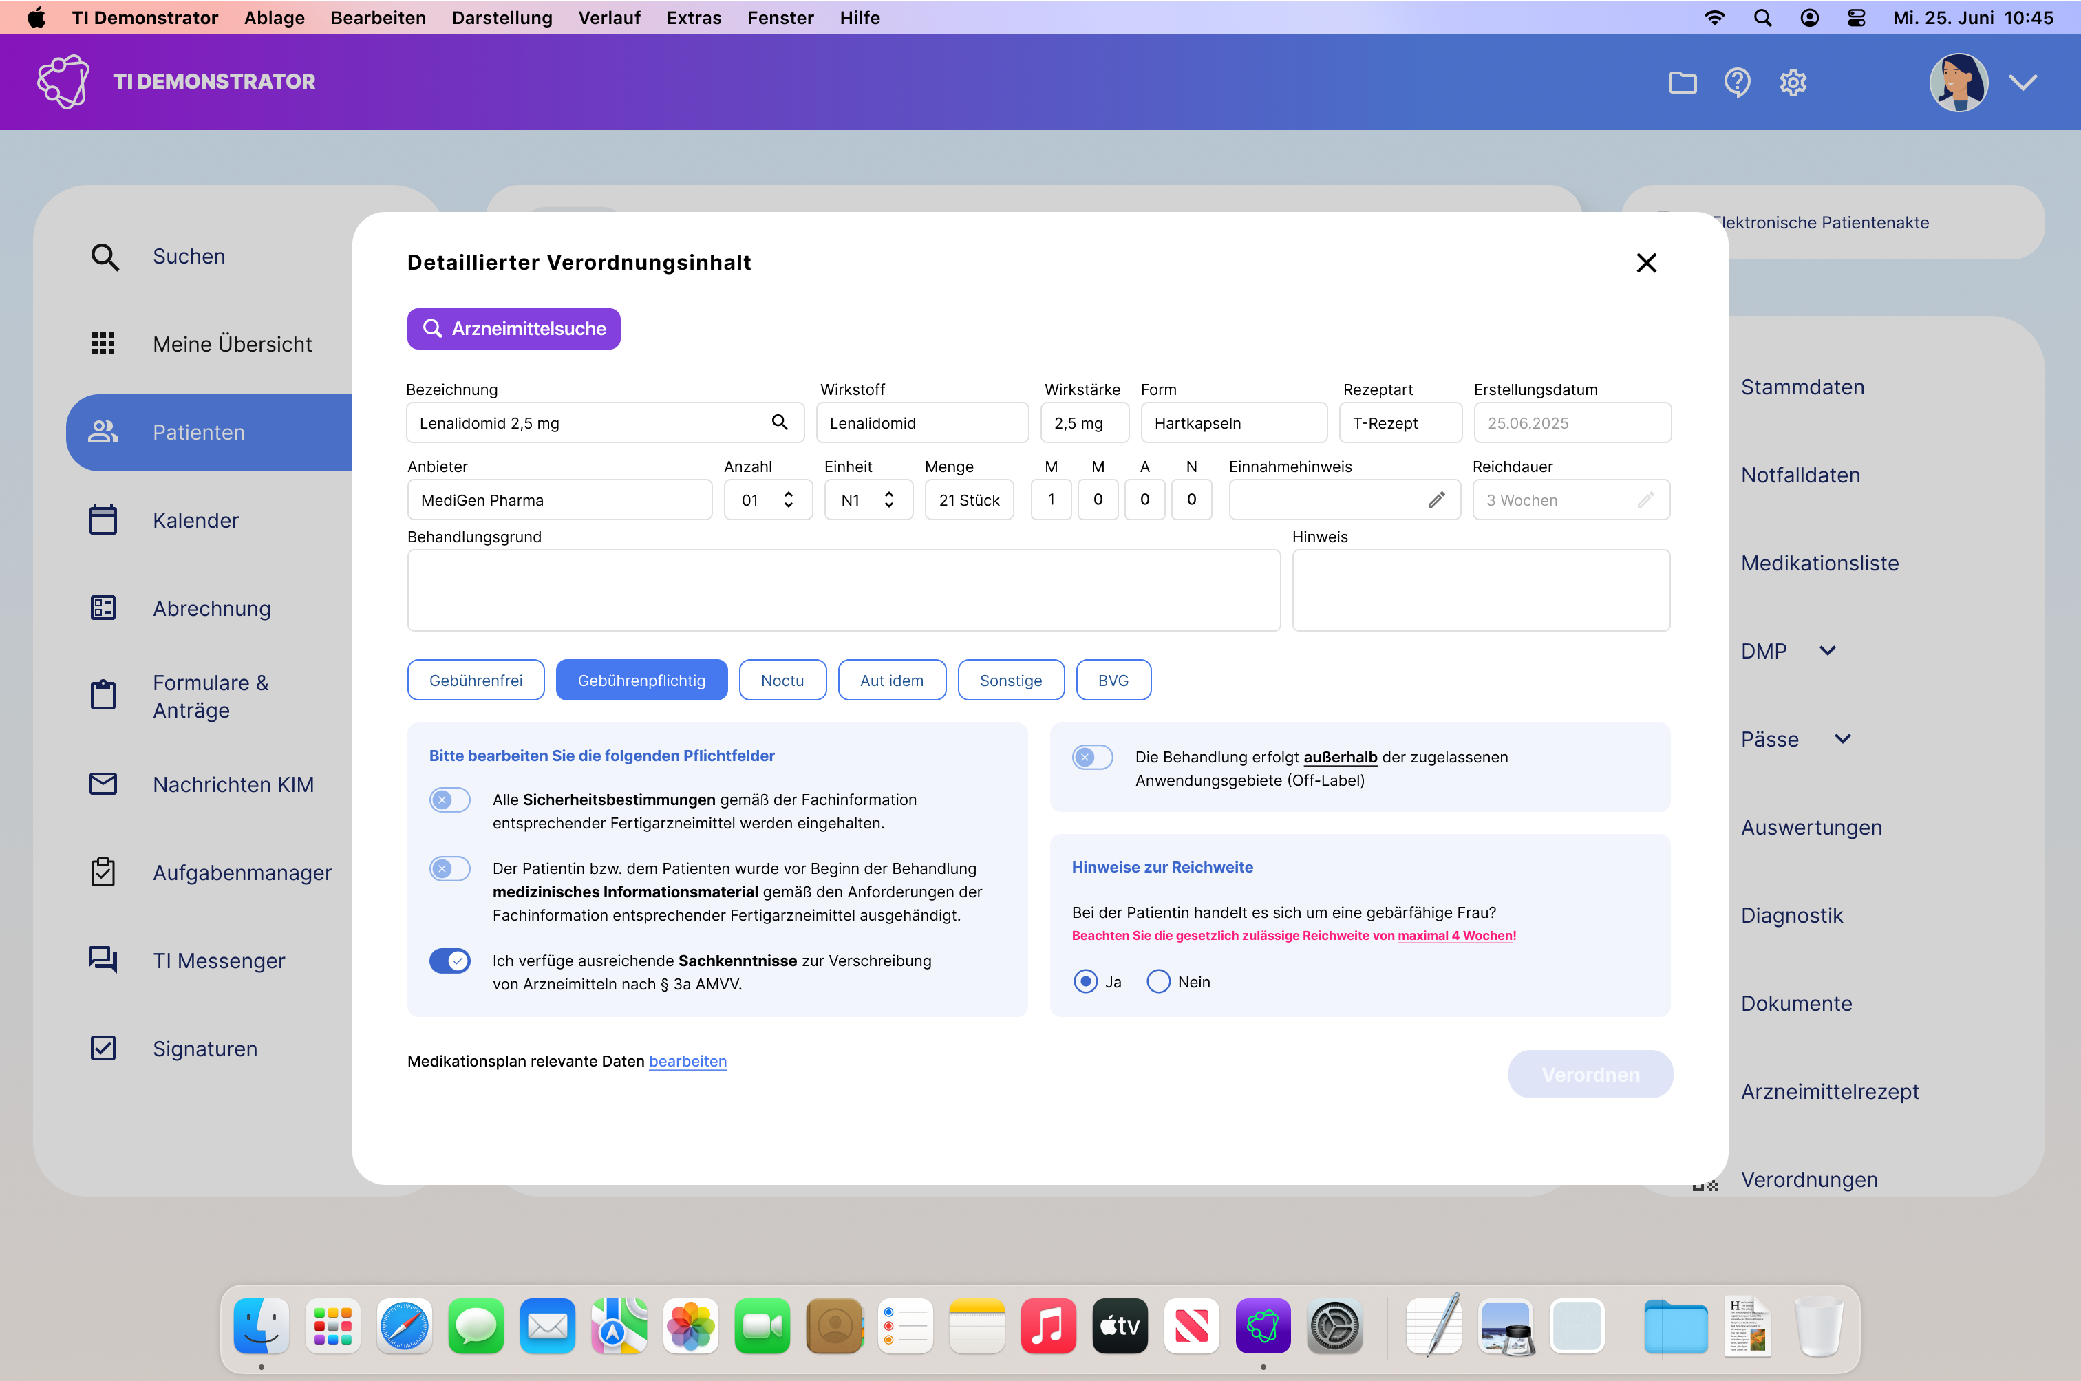
Task: Expand the user account chevron
Action: coord(2023,82)
